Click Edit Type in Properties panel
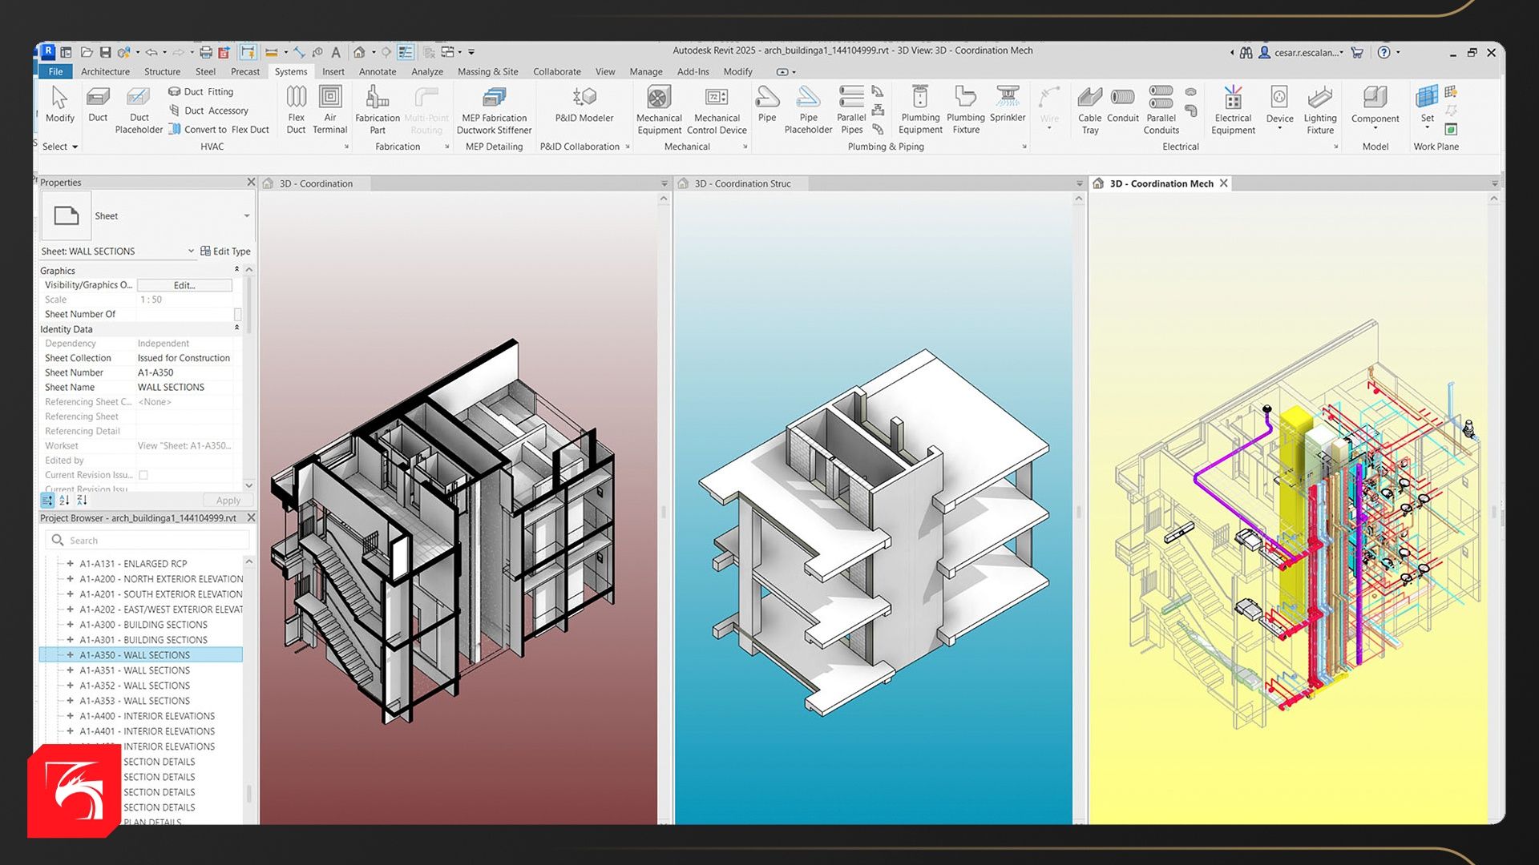 225,251
